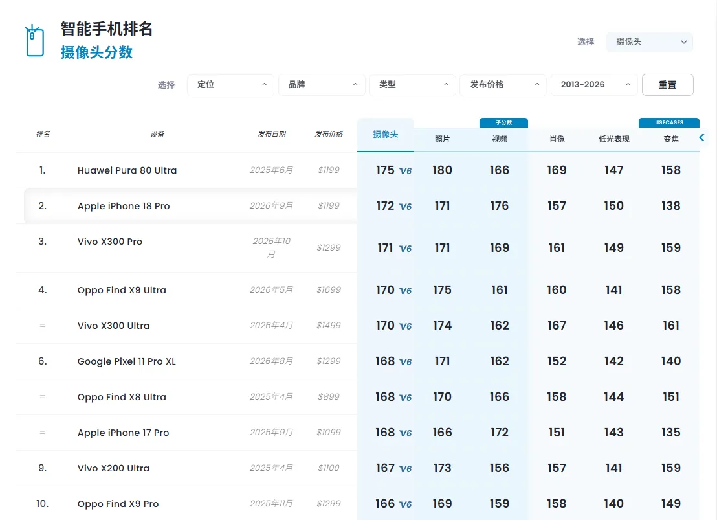Screen dimensions: 717x520
Task: Click the 180 photo score for Huawei
Action: tap(442, 170)
